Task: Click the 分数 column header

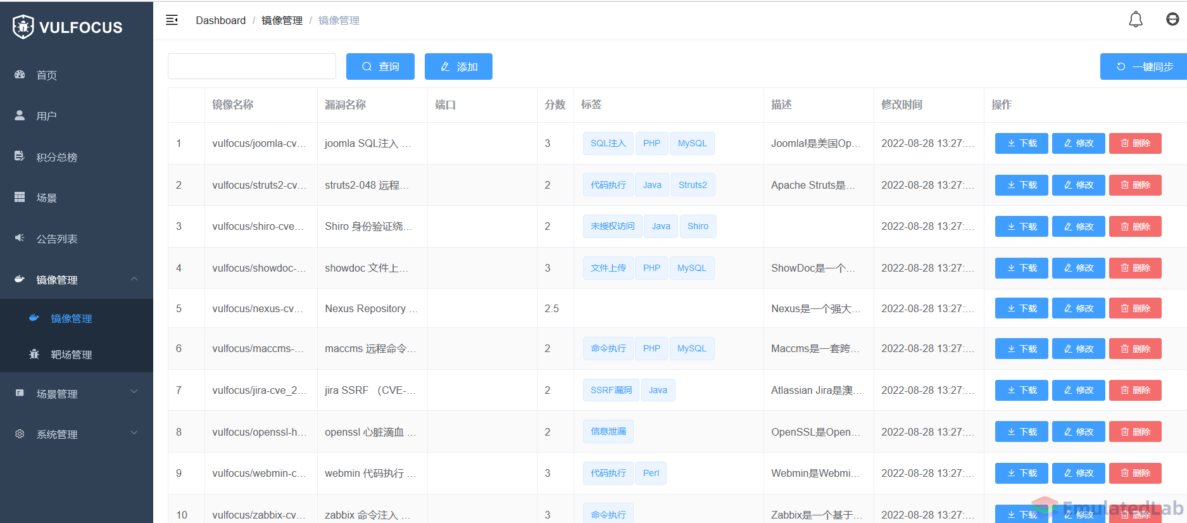Action: pyautogui.click(x=555, y=104)
